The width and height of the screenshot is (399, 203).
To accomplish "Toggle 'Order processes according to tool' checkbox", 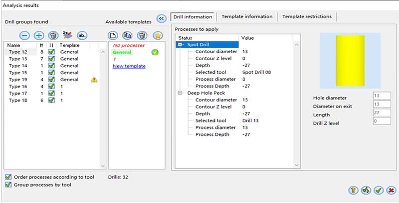I will 7,177.
